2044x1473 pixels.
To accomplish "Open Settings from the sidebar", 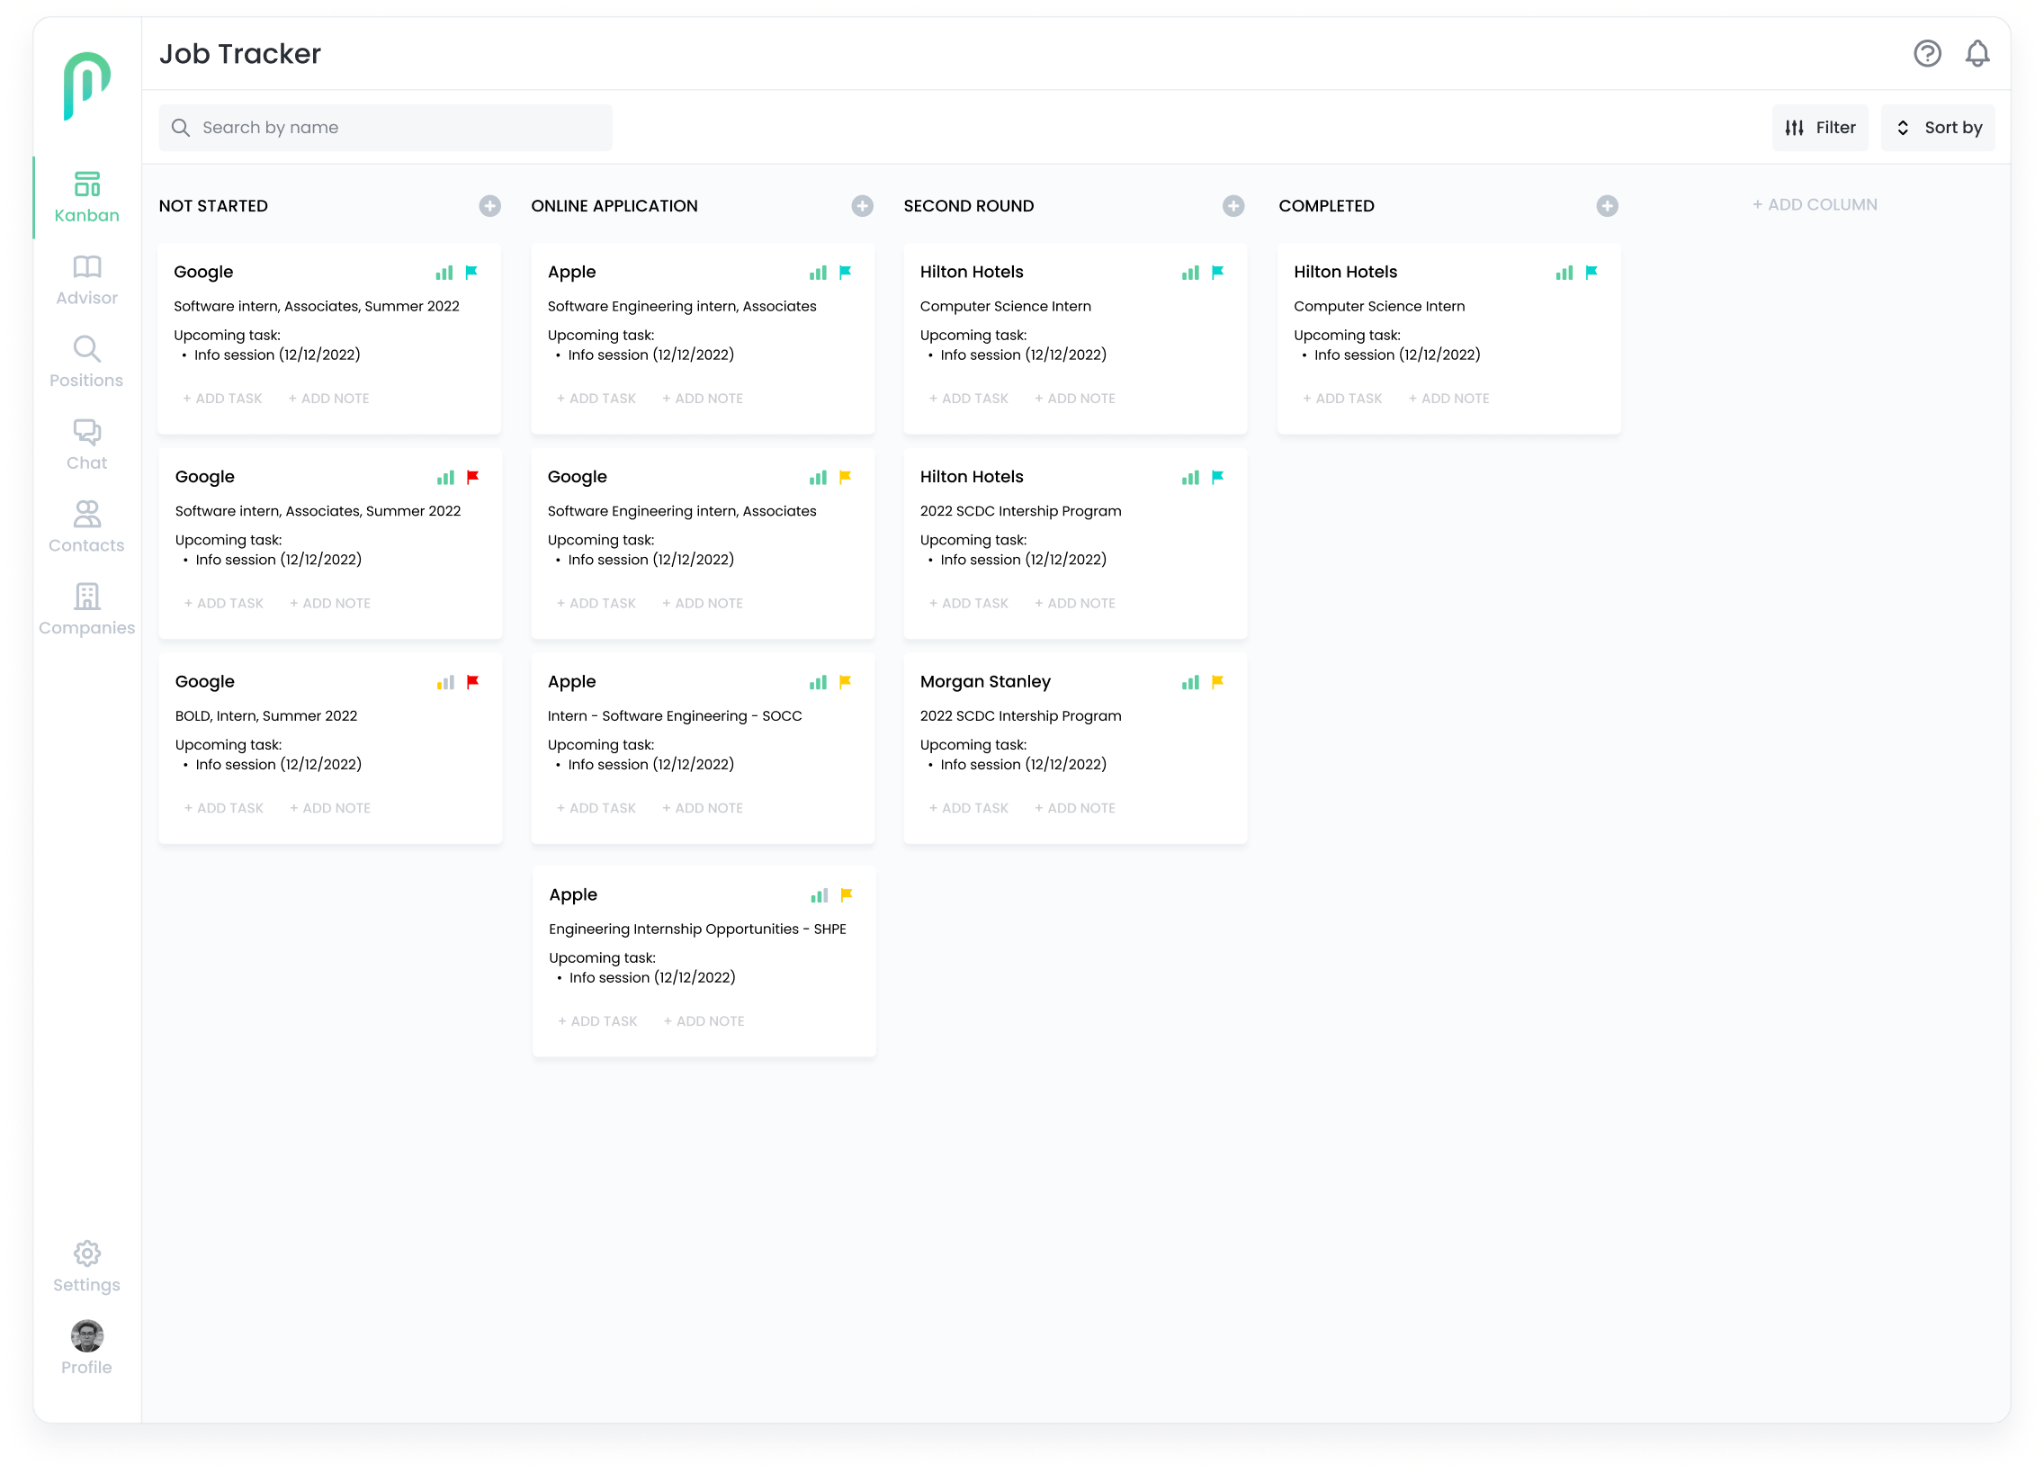I will pos(86,1266).
